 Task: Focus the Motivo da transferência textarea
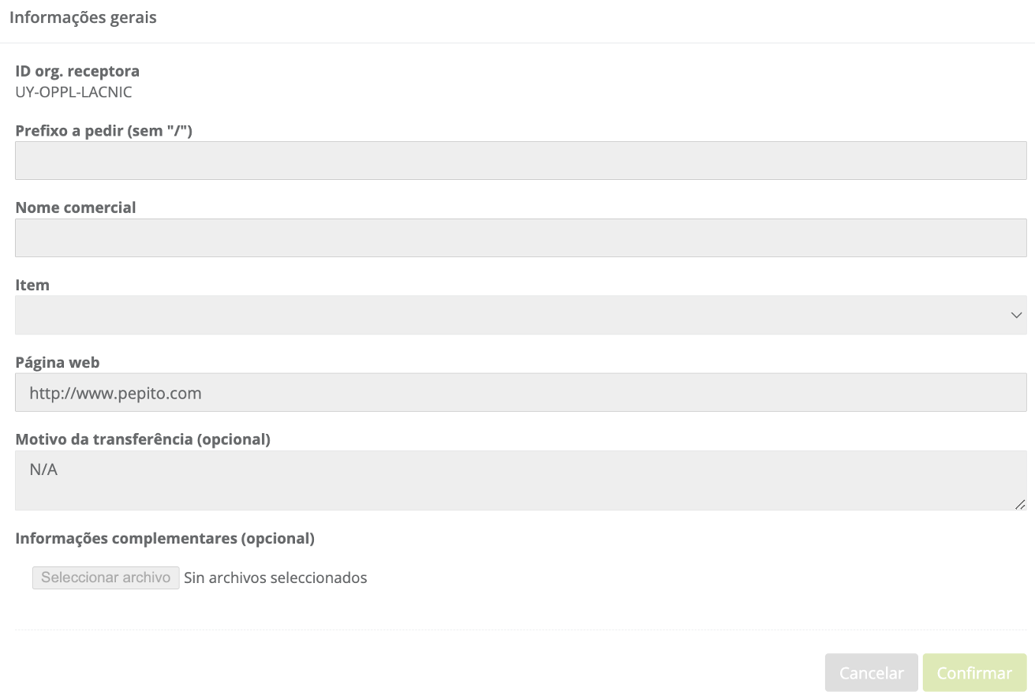(521, 480)
